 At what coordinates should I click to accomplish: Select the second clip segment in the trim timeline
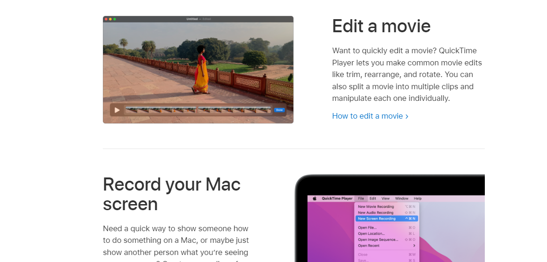(x=234, y=110)
